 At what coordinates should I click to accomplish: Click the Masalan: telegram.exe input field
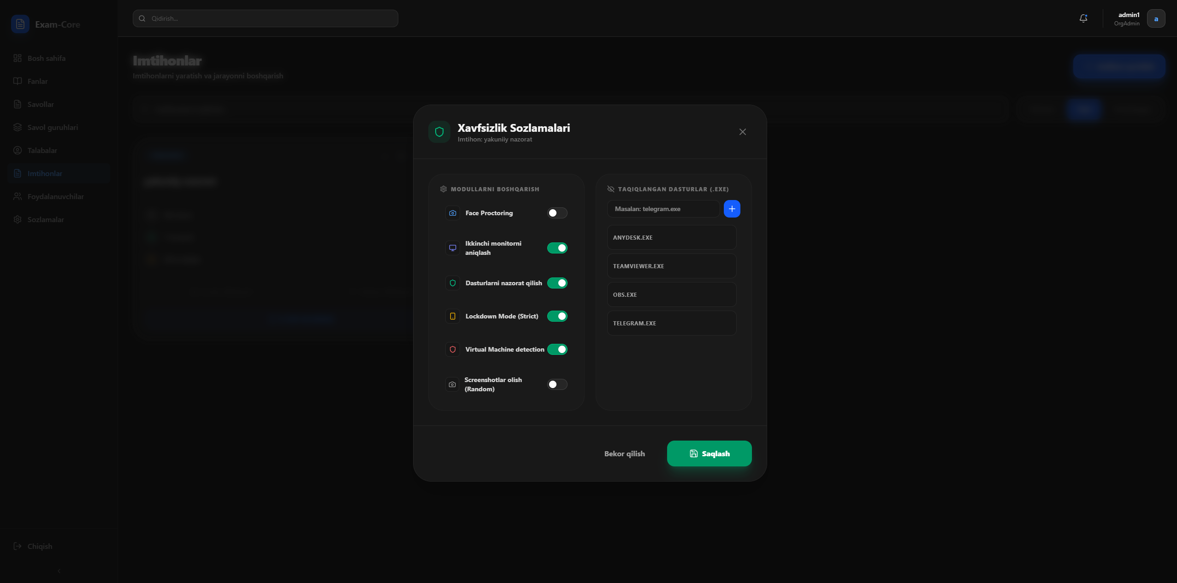[x=662, y=208]
